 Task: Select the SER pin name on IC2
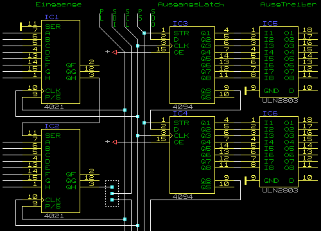pyautogui.click(x=53, y=136)
